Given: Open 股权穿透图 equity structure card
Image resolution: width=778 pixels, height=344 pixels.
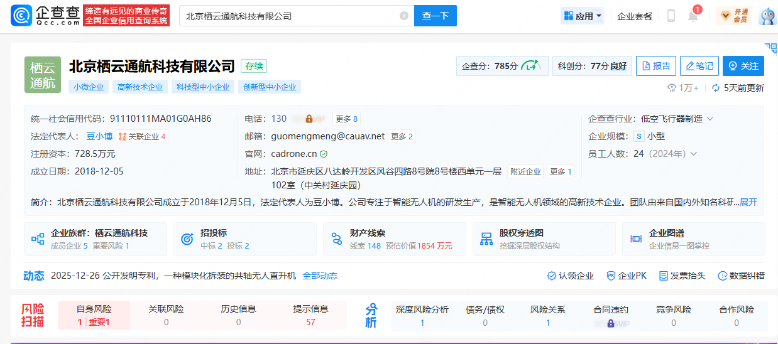Looking at the screenshot, I should [x=544, y=239].
